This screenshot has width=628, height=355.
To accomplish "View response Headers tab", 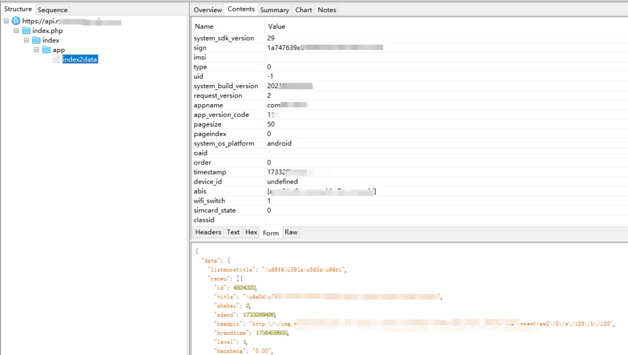I will click(208, 233).
